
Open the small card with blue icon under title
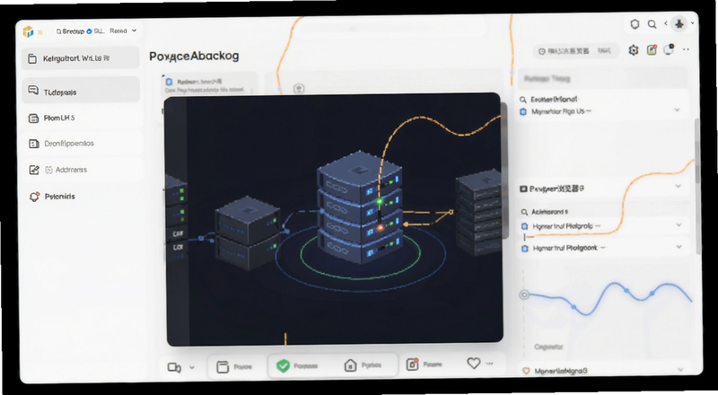(x=210, y=84)
